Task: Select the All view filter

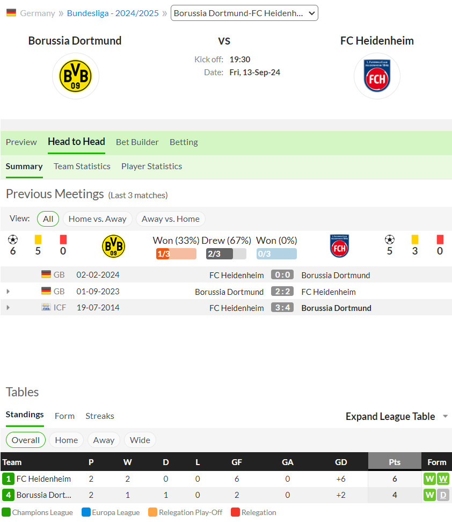Action: (48, 219)
